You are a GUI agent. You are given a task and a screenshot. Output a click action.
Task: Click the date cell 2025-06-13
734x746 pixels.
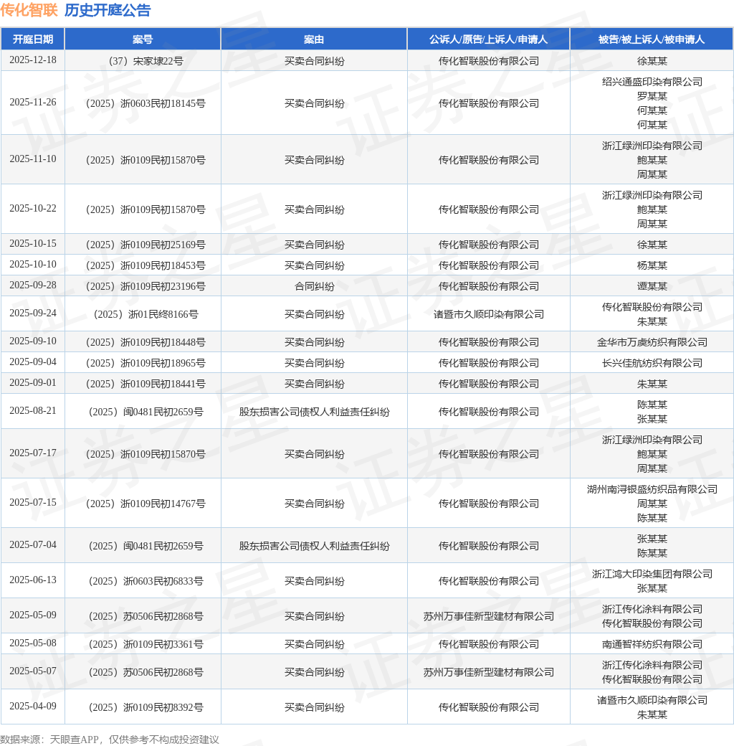point(33,580)
